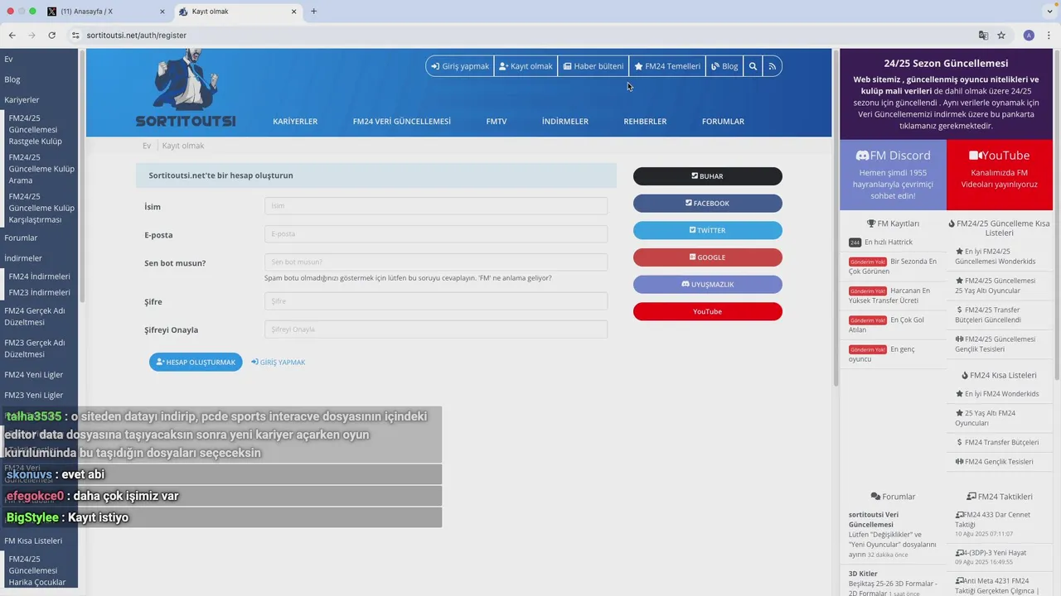
Task: Click the site search magnifier icon
Action: click(753, 66)
